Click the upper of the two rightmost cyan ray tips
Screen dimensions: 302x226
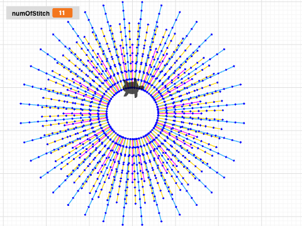tap(244, 104)
